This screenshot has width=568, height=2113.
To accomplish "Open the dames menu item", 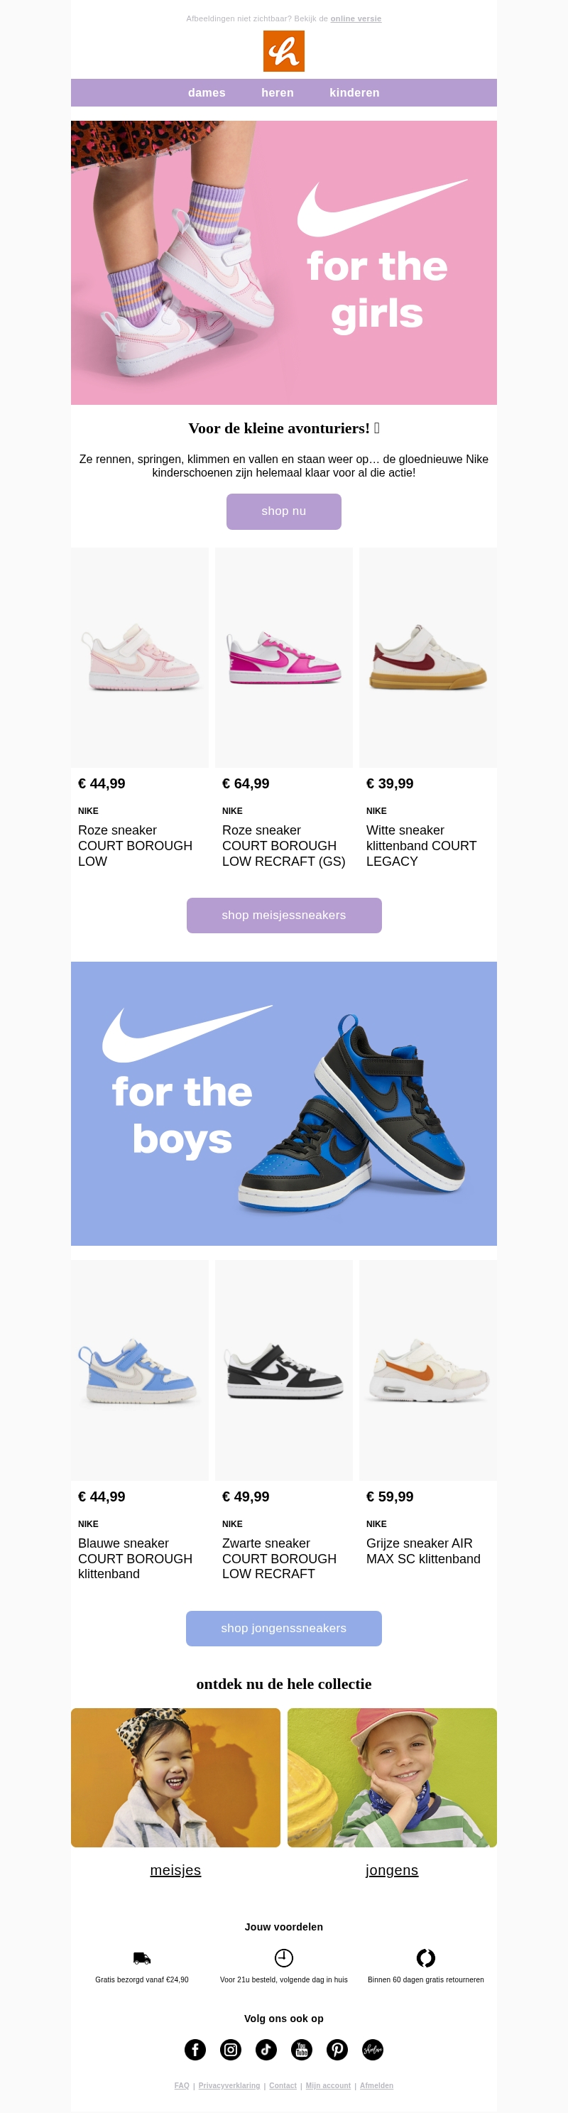I will (207, 93).
